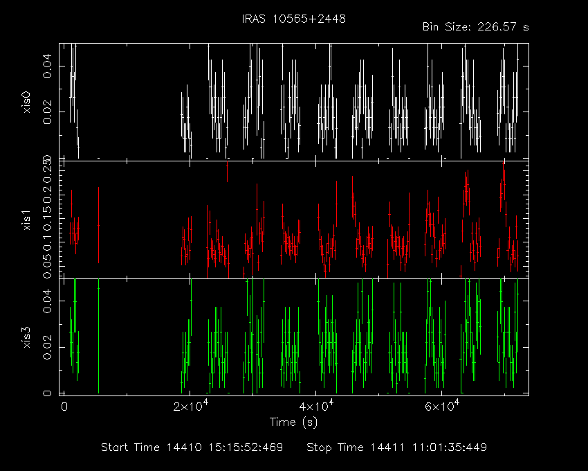Click the 0.04 tick label of xis3 panel

47,301
